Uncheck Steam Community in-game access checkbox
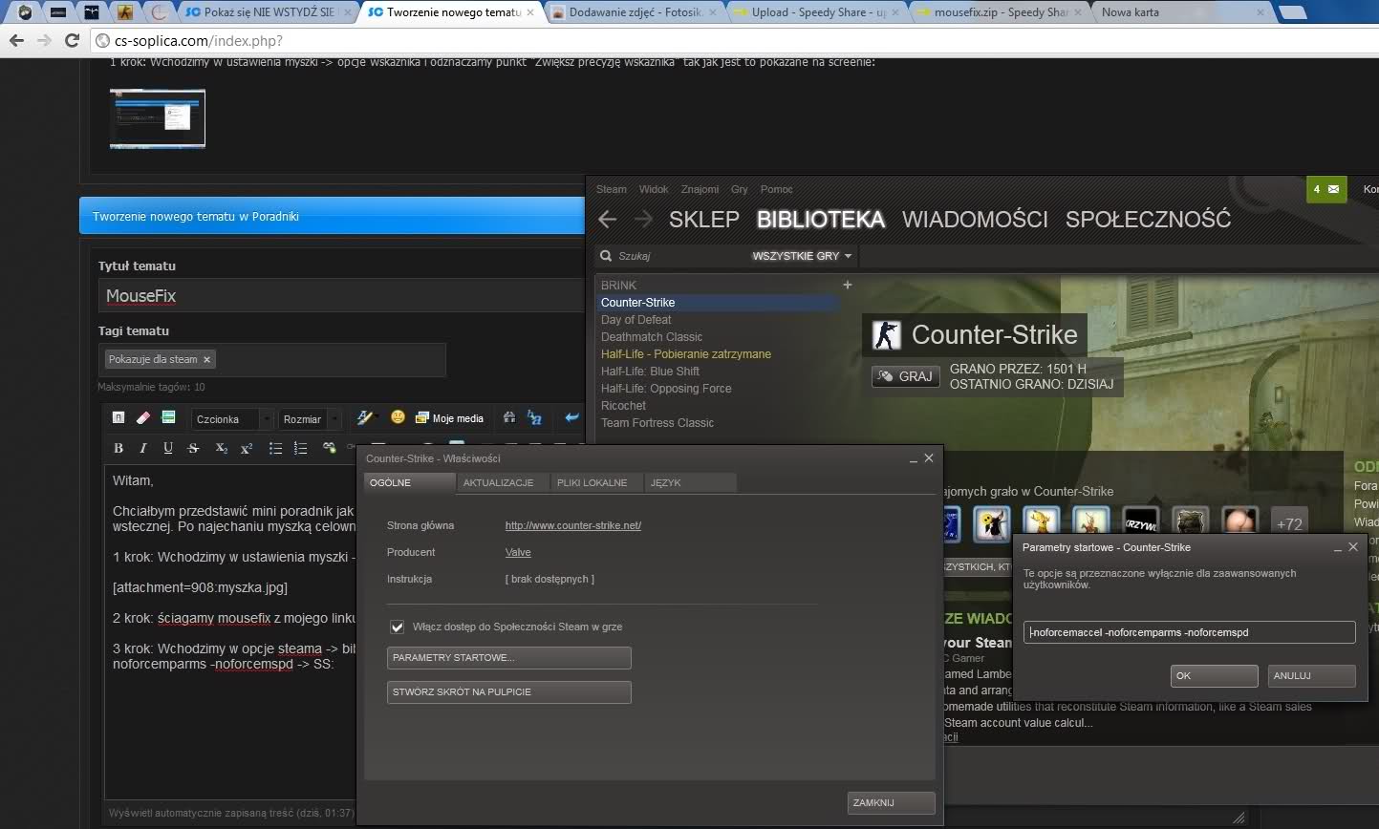Image resolution: width=1379 pixels, height=829 pixels. coord(398,627)
